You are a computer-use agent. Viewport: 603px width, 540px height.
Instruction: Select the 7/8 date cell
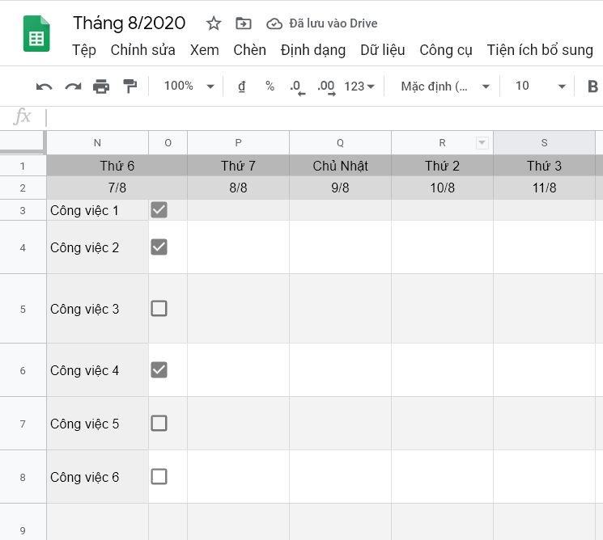pyautogui.click(x=117, y=188)
